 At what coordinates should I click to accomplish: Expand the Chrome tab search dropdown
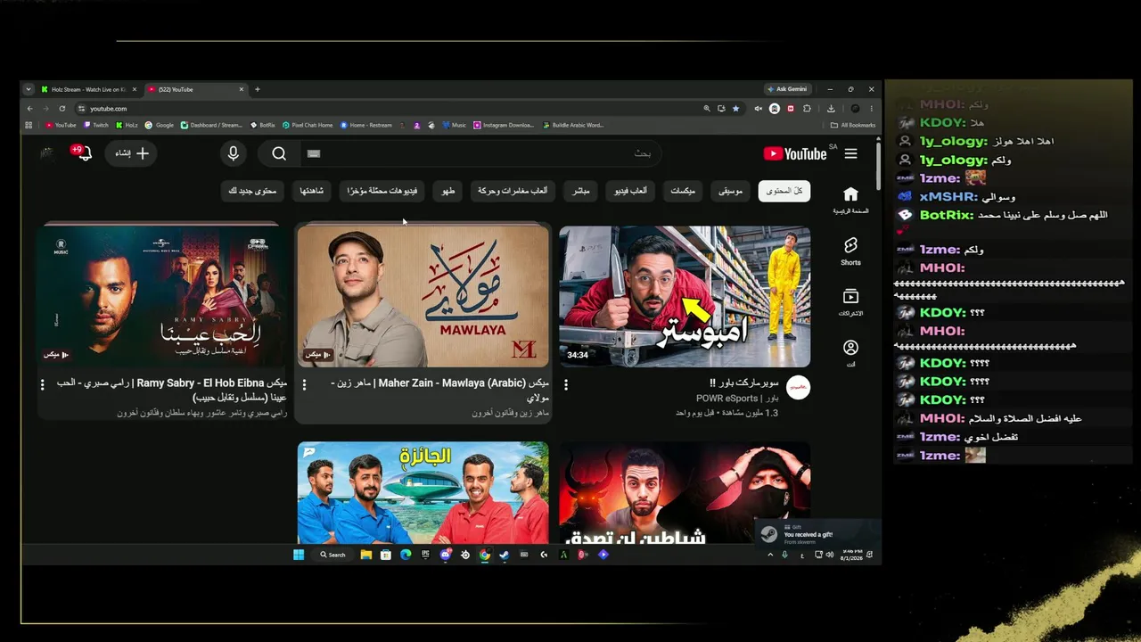(29, 89)
